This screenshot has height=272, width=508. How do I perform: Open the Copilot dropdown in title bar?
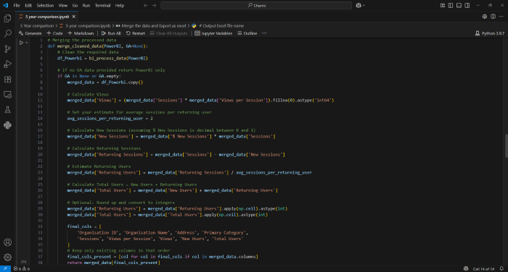coord(360,6)
